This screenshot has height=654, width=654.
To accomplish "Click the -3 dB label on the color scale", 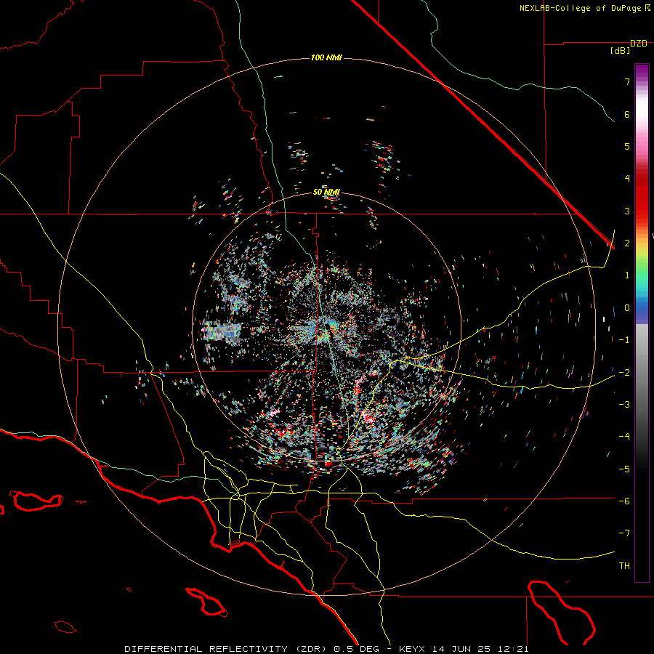I will pyautogui.click(x=624, y=404).
